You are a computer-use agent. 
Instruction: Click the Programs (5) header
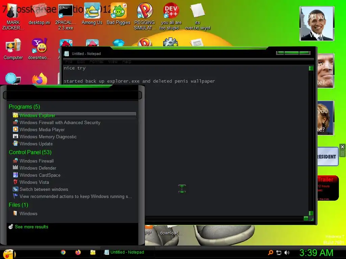pyautogui.click(x=24, y=107)
